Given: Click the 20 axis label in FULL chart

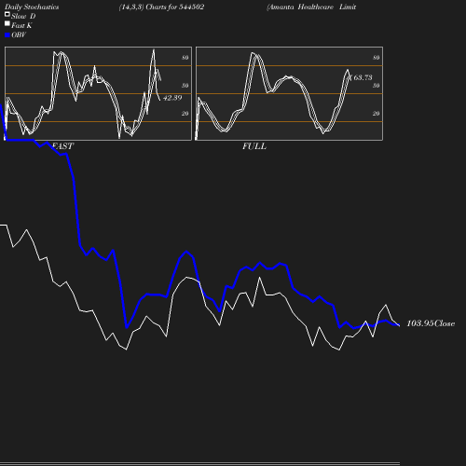Looking at the screenshot, I should pyautogui.click(x=377, y=114).
